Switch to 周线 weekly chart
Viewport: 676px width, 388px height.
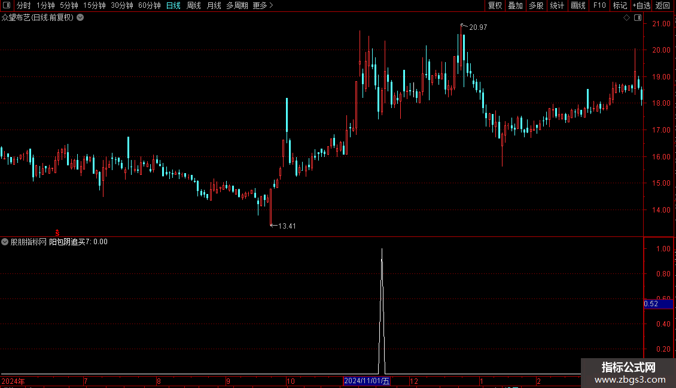click(194, 5)
